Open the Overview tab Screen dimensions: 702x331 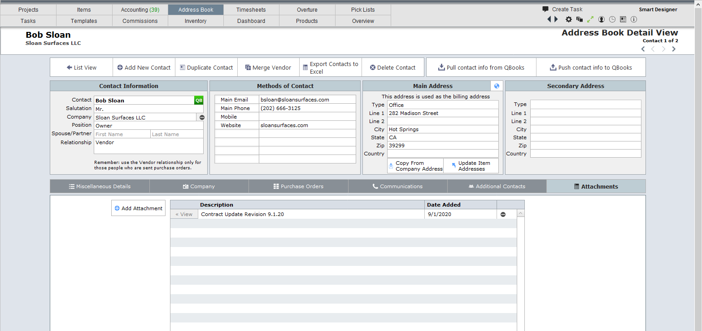pyautogui.click(x=363, y=21)
